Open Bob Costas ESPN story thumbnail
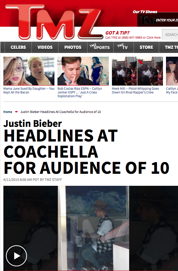This screenshot has height=271, width=178. tap(83, 71)
